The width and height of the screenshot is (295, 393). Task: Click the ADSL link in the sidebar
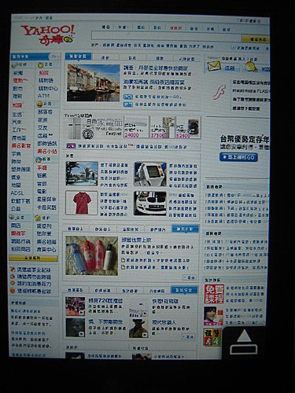(17, 193)
